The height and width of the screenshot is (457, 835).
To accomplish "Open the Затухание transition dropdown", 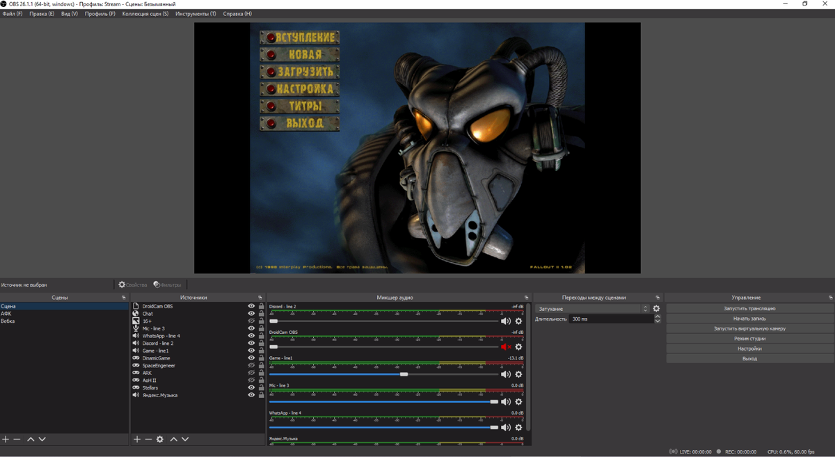I will 592,309.
